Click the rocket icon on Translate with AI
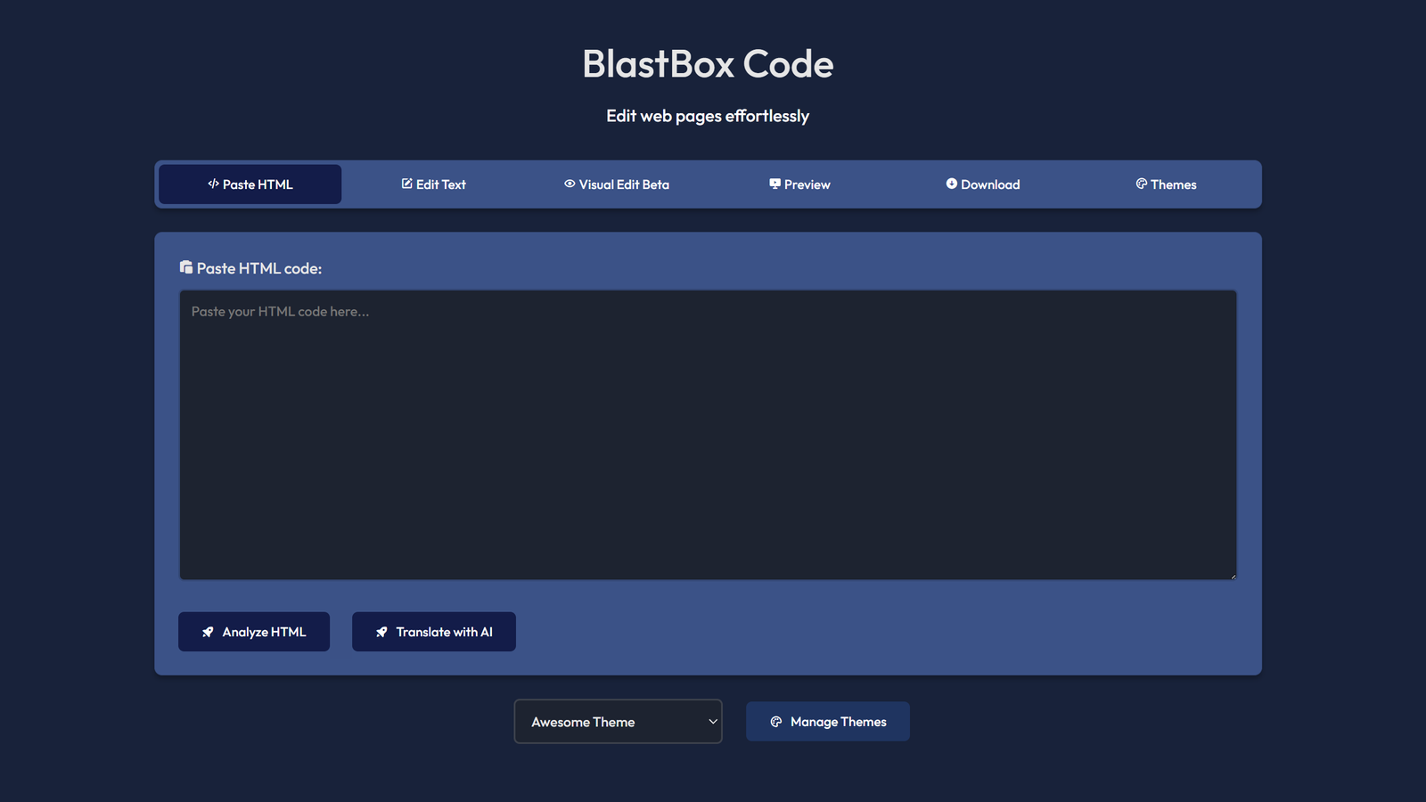The image size is (1426, 802). click(382, 631)
